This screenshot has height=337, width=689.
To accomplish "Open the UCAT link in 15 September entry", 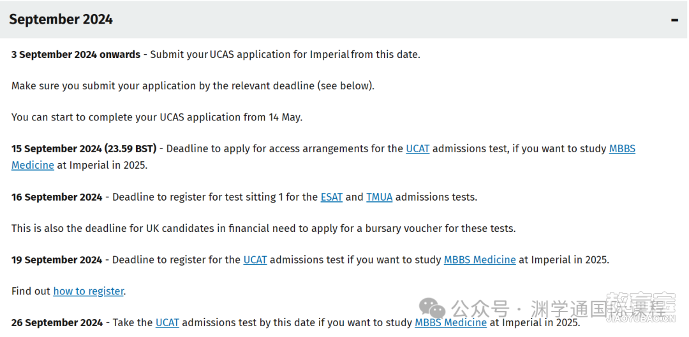I will point(417,149).
